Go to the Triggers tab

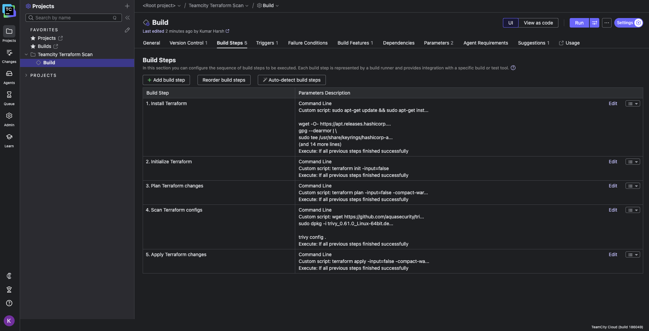coord(267,43)
